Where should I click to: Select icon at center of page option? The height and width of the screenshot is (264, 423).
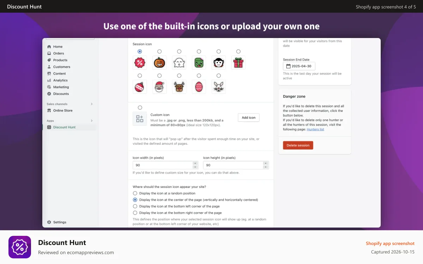click(x=135, y=200)
